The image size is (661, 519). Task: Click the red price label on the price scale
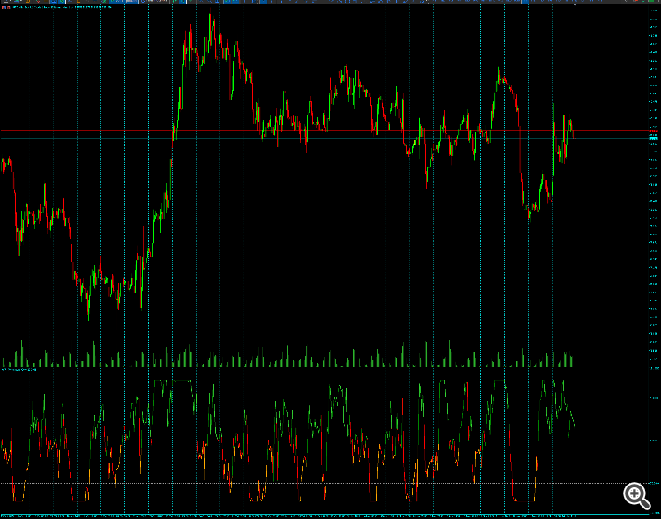coord(654,131)
